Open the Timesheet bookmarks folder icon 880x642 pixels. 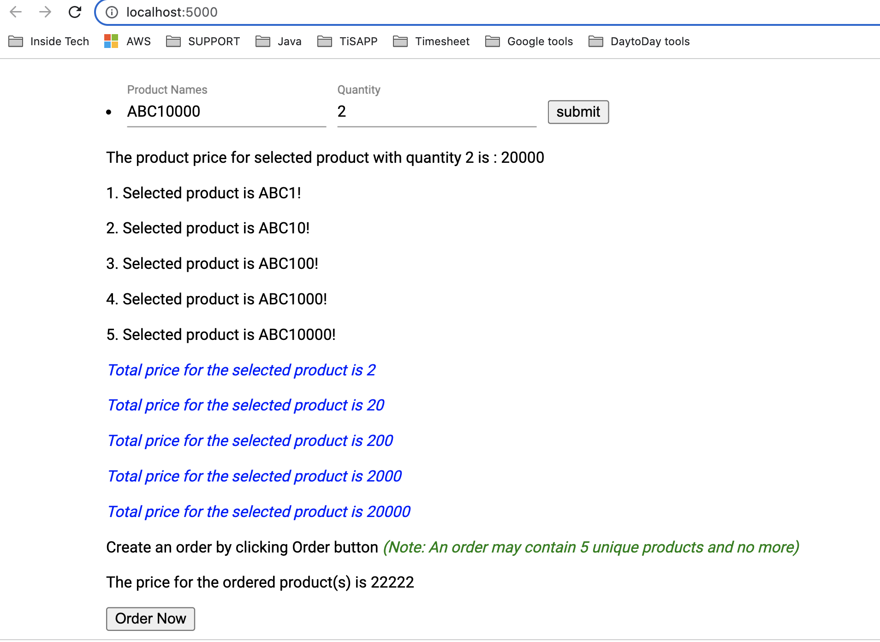tap(400, 41)
